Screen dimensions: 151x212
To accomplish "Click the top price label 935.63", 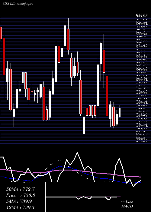I will pos(141,15).
